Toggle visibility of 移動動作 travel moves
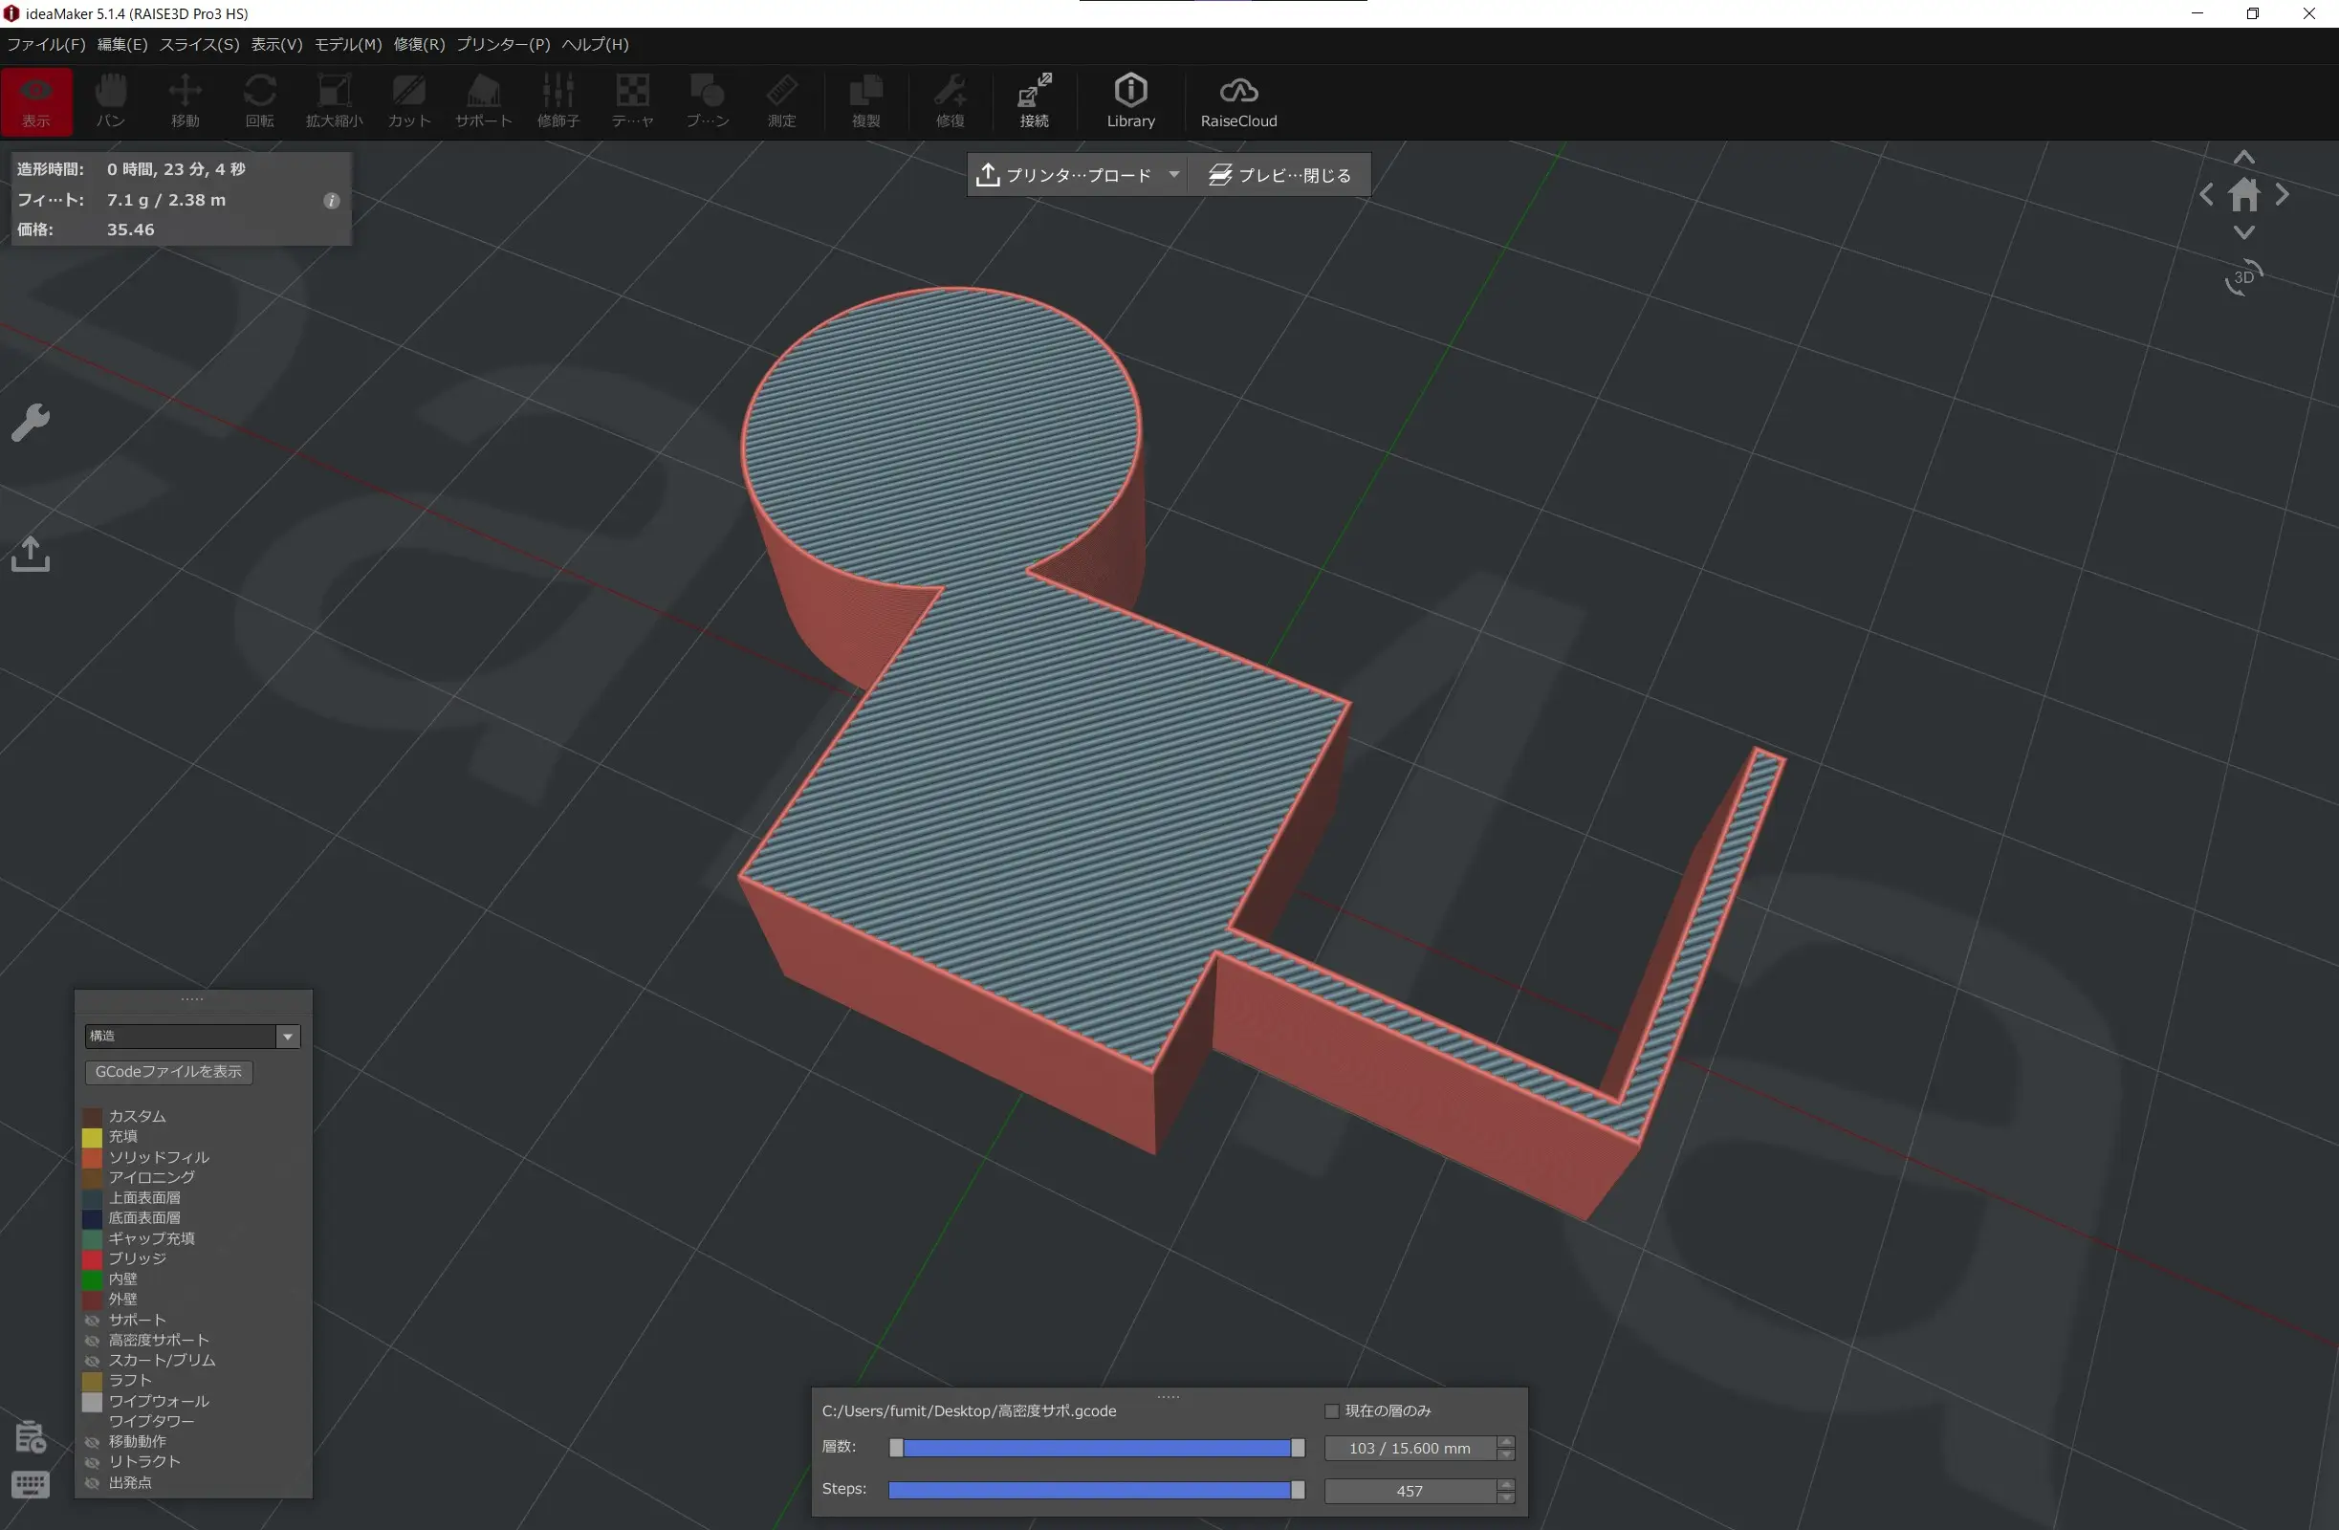 click(x=93, y=1442)
